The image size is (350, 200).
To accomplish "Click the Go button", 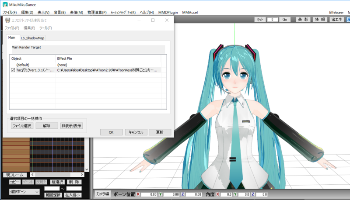I will [285, 20].
